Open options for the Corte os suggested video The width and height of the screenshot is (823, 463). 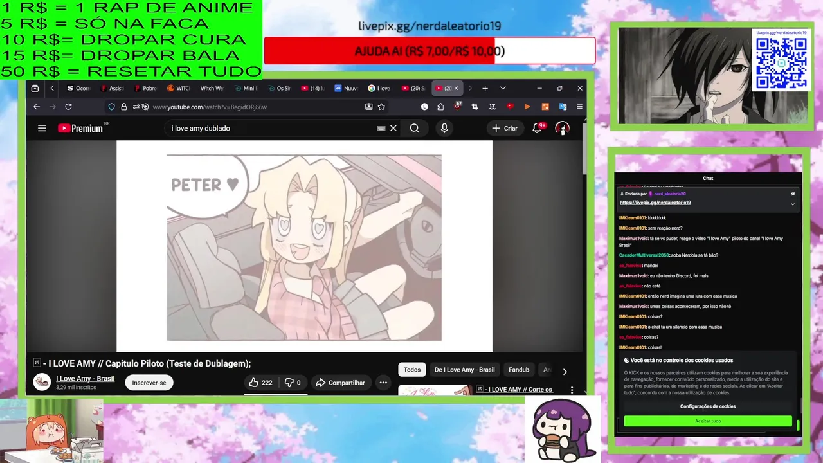tap(572, 390)
